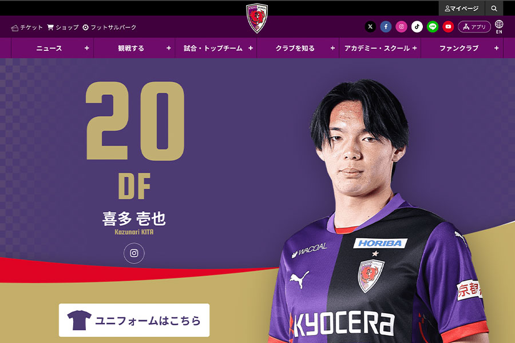Open the YouTube social icon
The width and height of the screenshot is (515, 343).
(x=448, y=27)
